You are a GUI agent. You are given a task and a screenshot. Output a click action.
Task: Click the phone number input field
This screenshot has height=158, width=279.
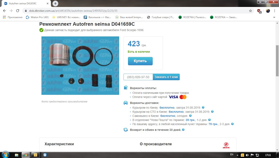[x=138, y=77]
